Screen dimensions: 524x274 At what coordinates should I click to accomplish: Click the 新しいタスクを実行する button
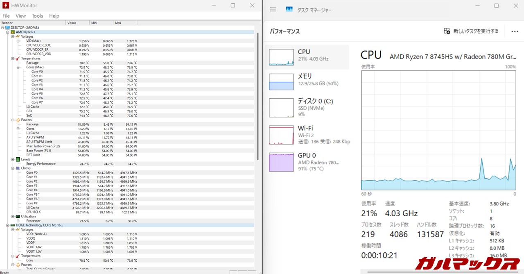click(471, 31)
